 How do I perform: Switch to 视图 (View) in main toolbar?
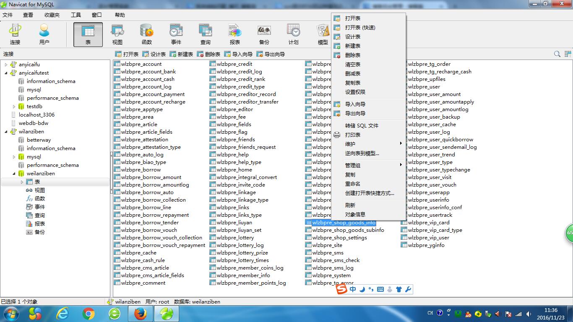click(117, 34)
